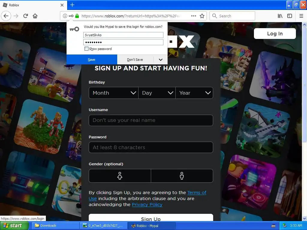Viewport: 307px width, 230px height.
Task: Click the taskbar clock 3:33 AM
Action: [296, 226]
